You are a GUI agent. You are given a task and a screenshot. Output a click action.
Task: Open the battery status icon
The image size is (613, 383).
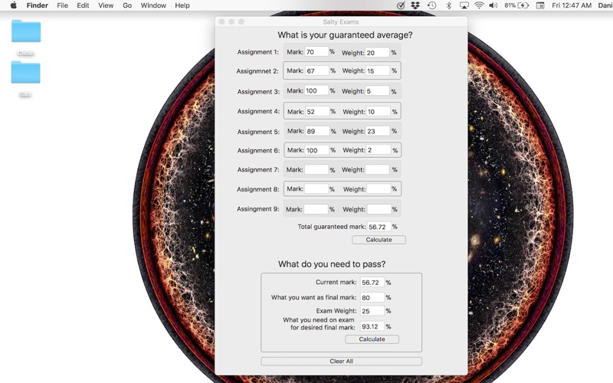523,5
